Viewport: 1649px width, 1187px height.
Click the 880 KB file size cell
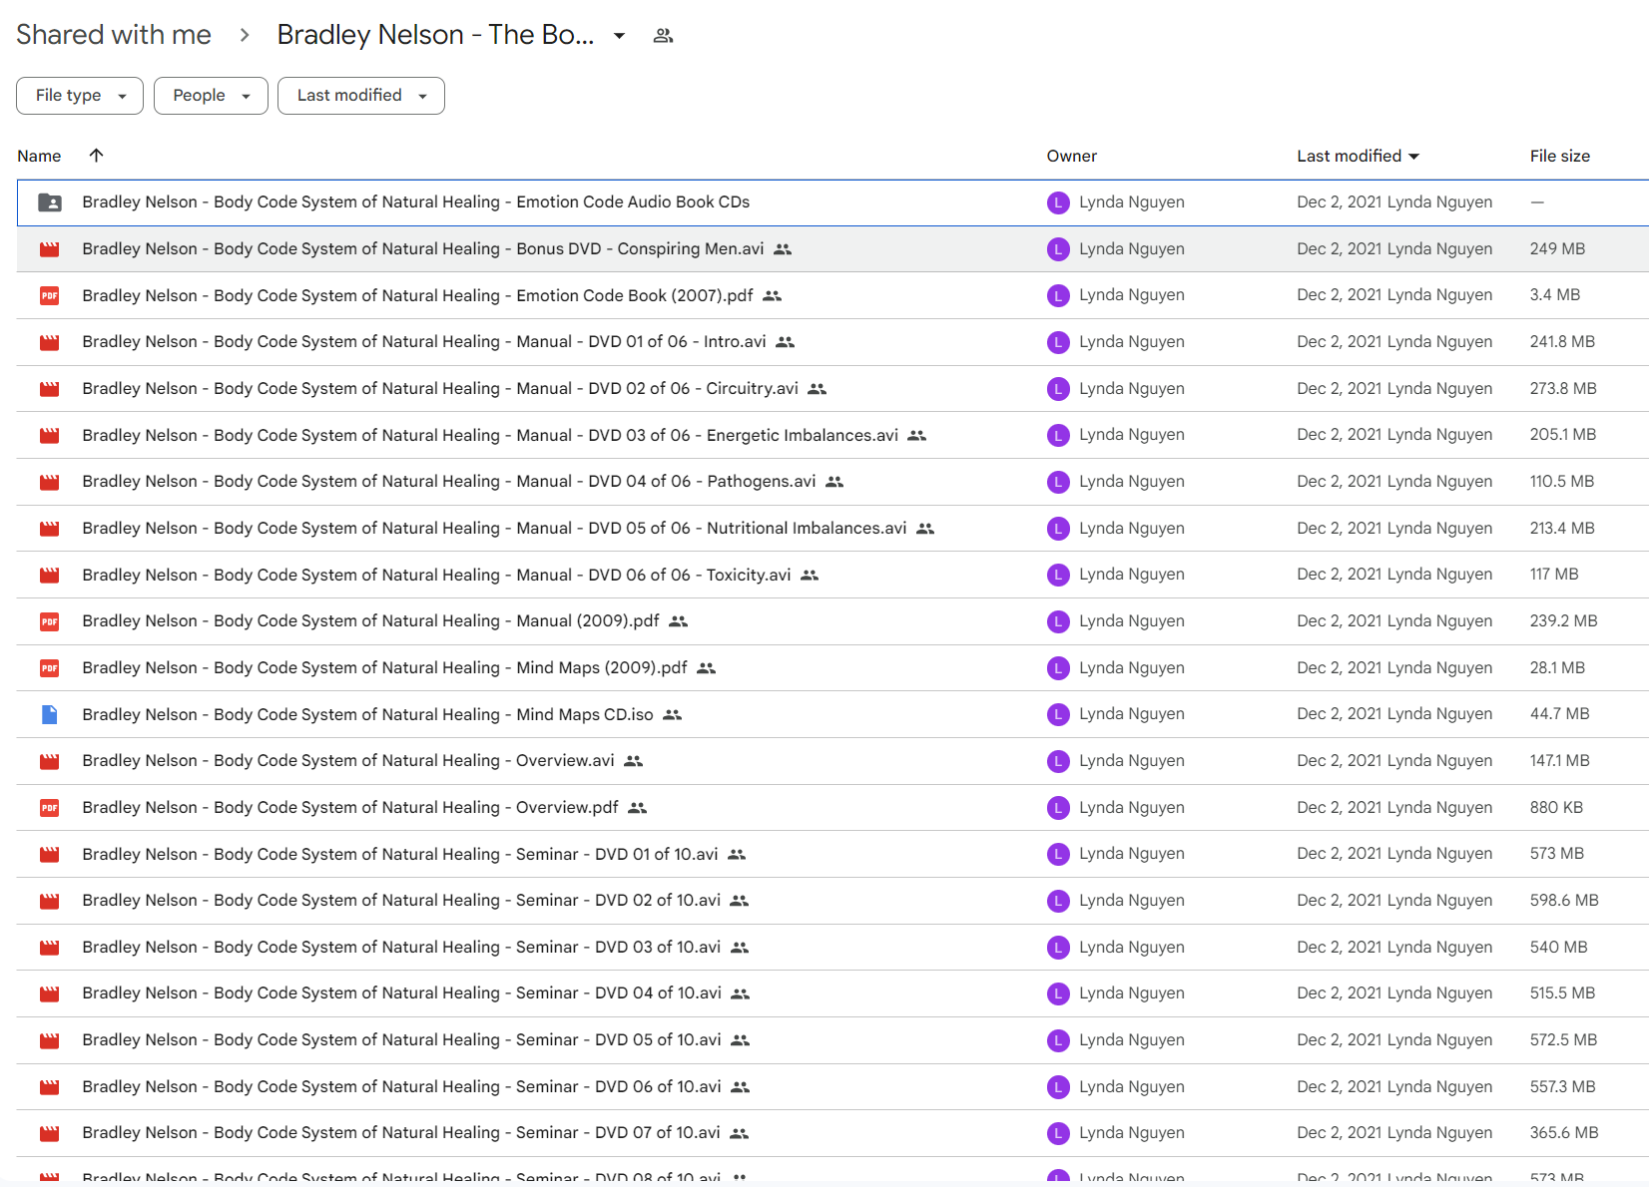[x=1556, y=808]
